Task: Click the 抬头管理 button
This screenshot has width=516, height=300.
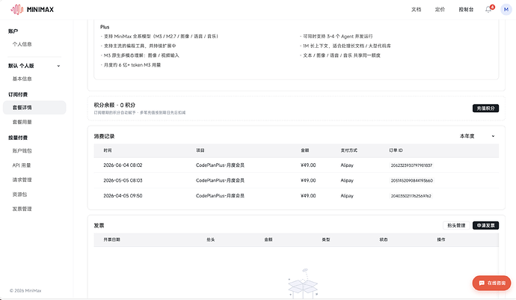Action: [456, 226]
